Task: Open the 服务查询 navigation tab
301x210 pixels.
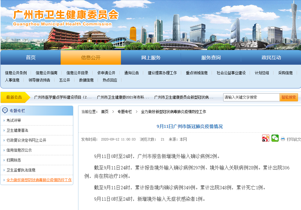Action: click(x=211, y=57)
